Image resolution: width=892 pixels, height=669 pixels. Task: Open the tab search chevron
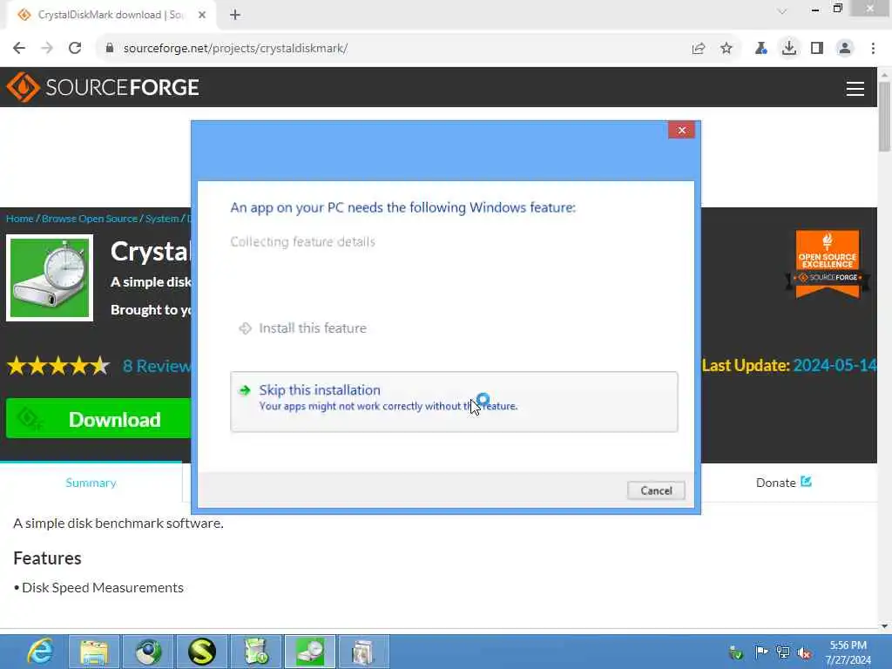(782, 11)
